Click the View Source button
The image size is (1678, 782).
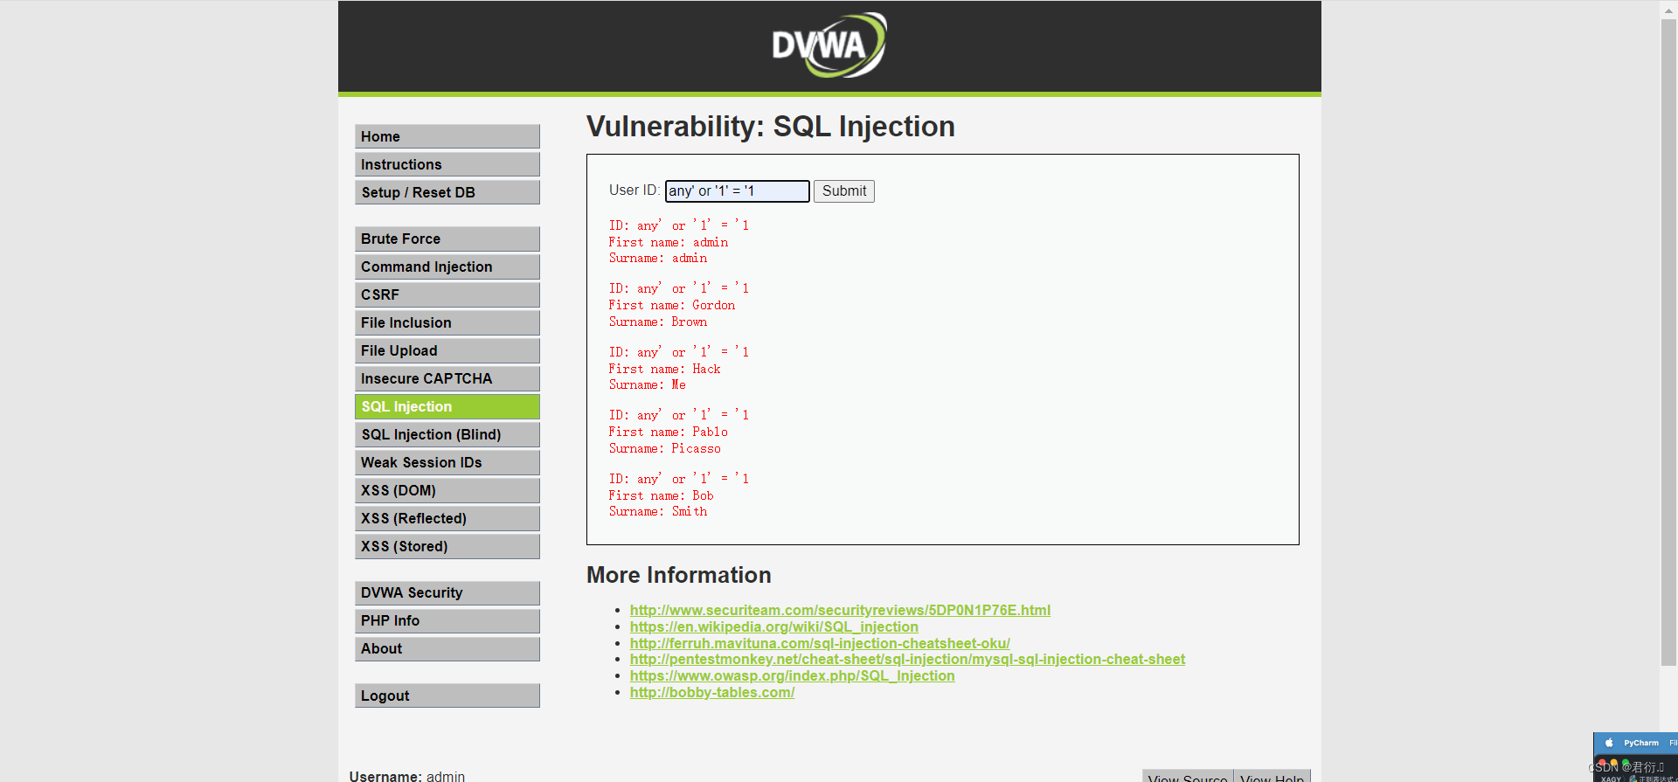click(1188, 777)
